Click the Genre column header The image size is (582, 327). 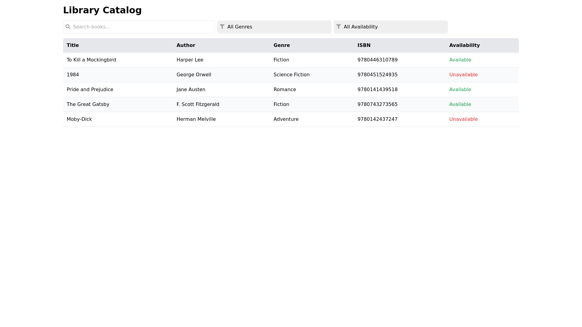(x=282, y=45)
